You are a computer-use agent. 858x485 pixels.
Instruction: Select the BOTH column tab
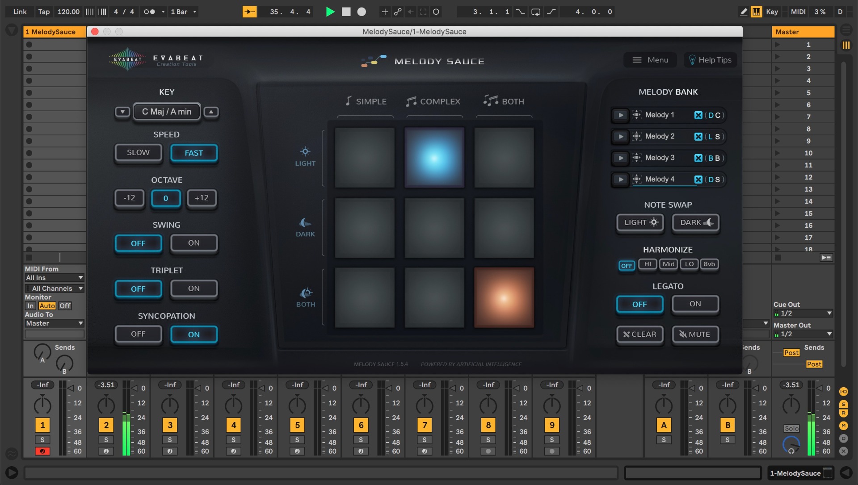coord(504,101)
